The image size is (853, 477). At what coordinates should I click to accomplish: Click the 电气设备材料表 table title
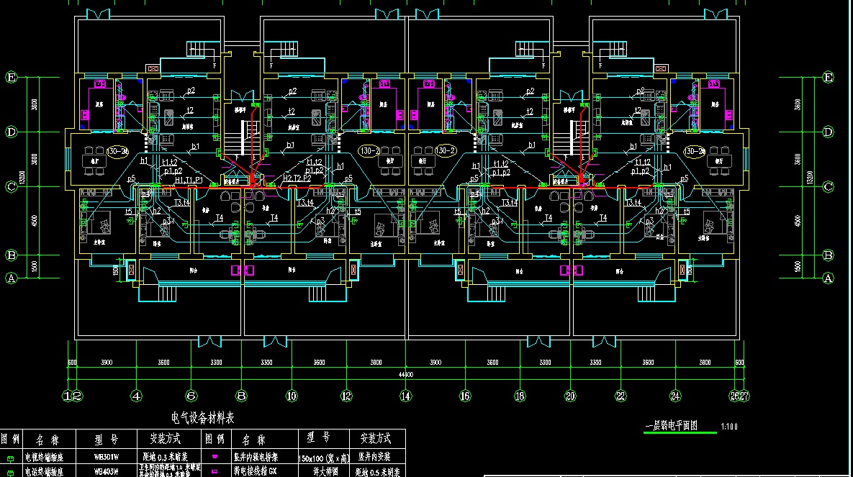tap(202, 417)
